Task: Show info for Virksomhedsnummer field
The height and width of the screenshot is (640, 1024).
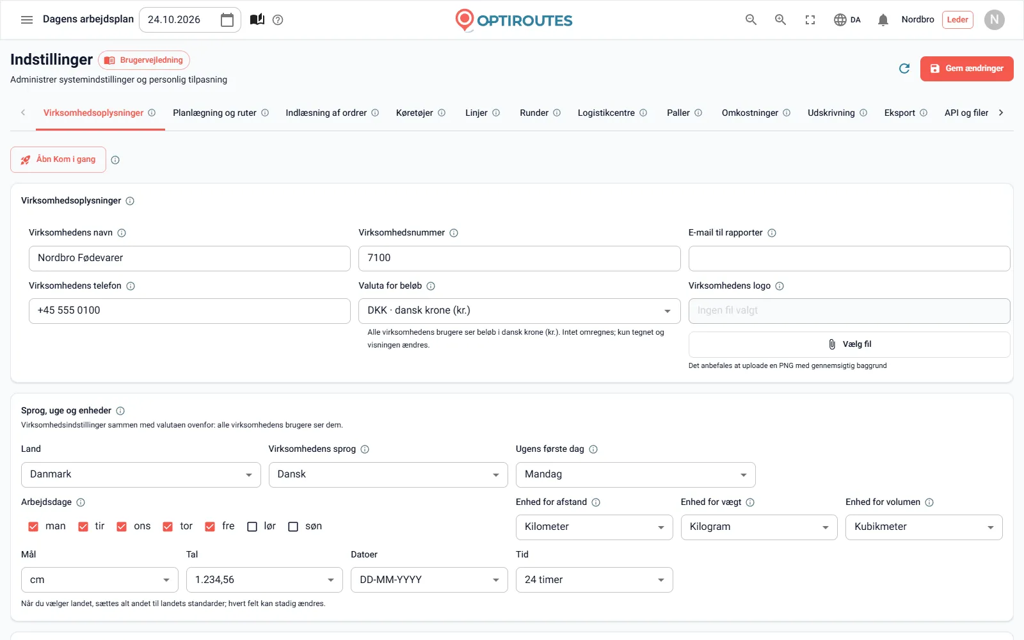Action: (454, 233)
